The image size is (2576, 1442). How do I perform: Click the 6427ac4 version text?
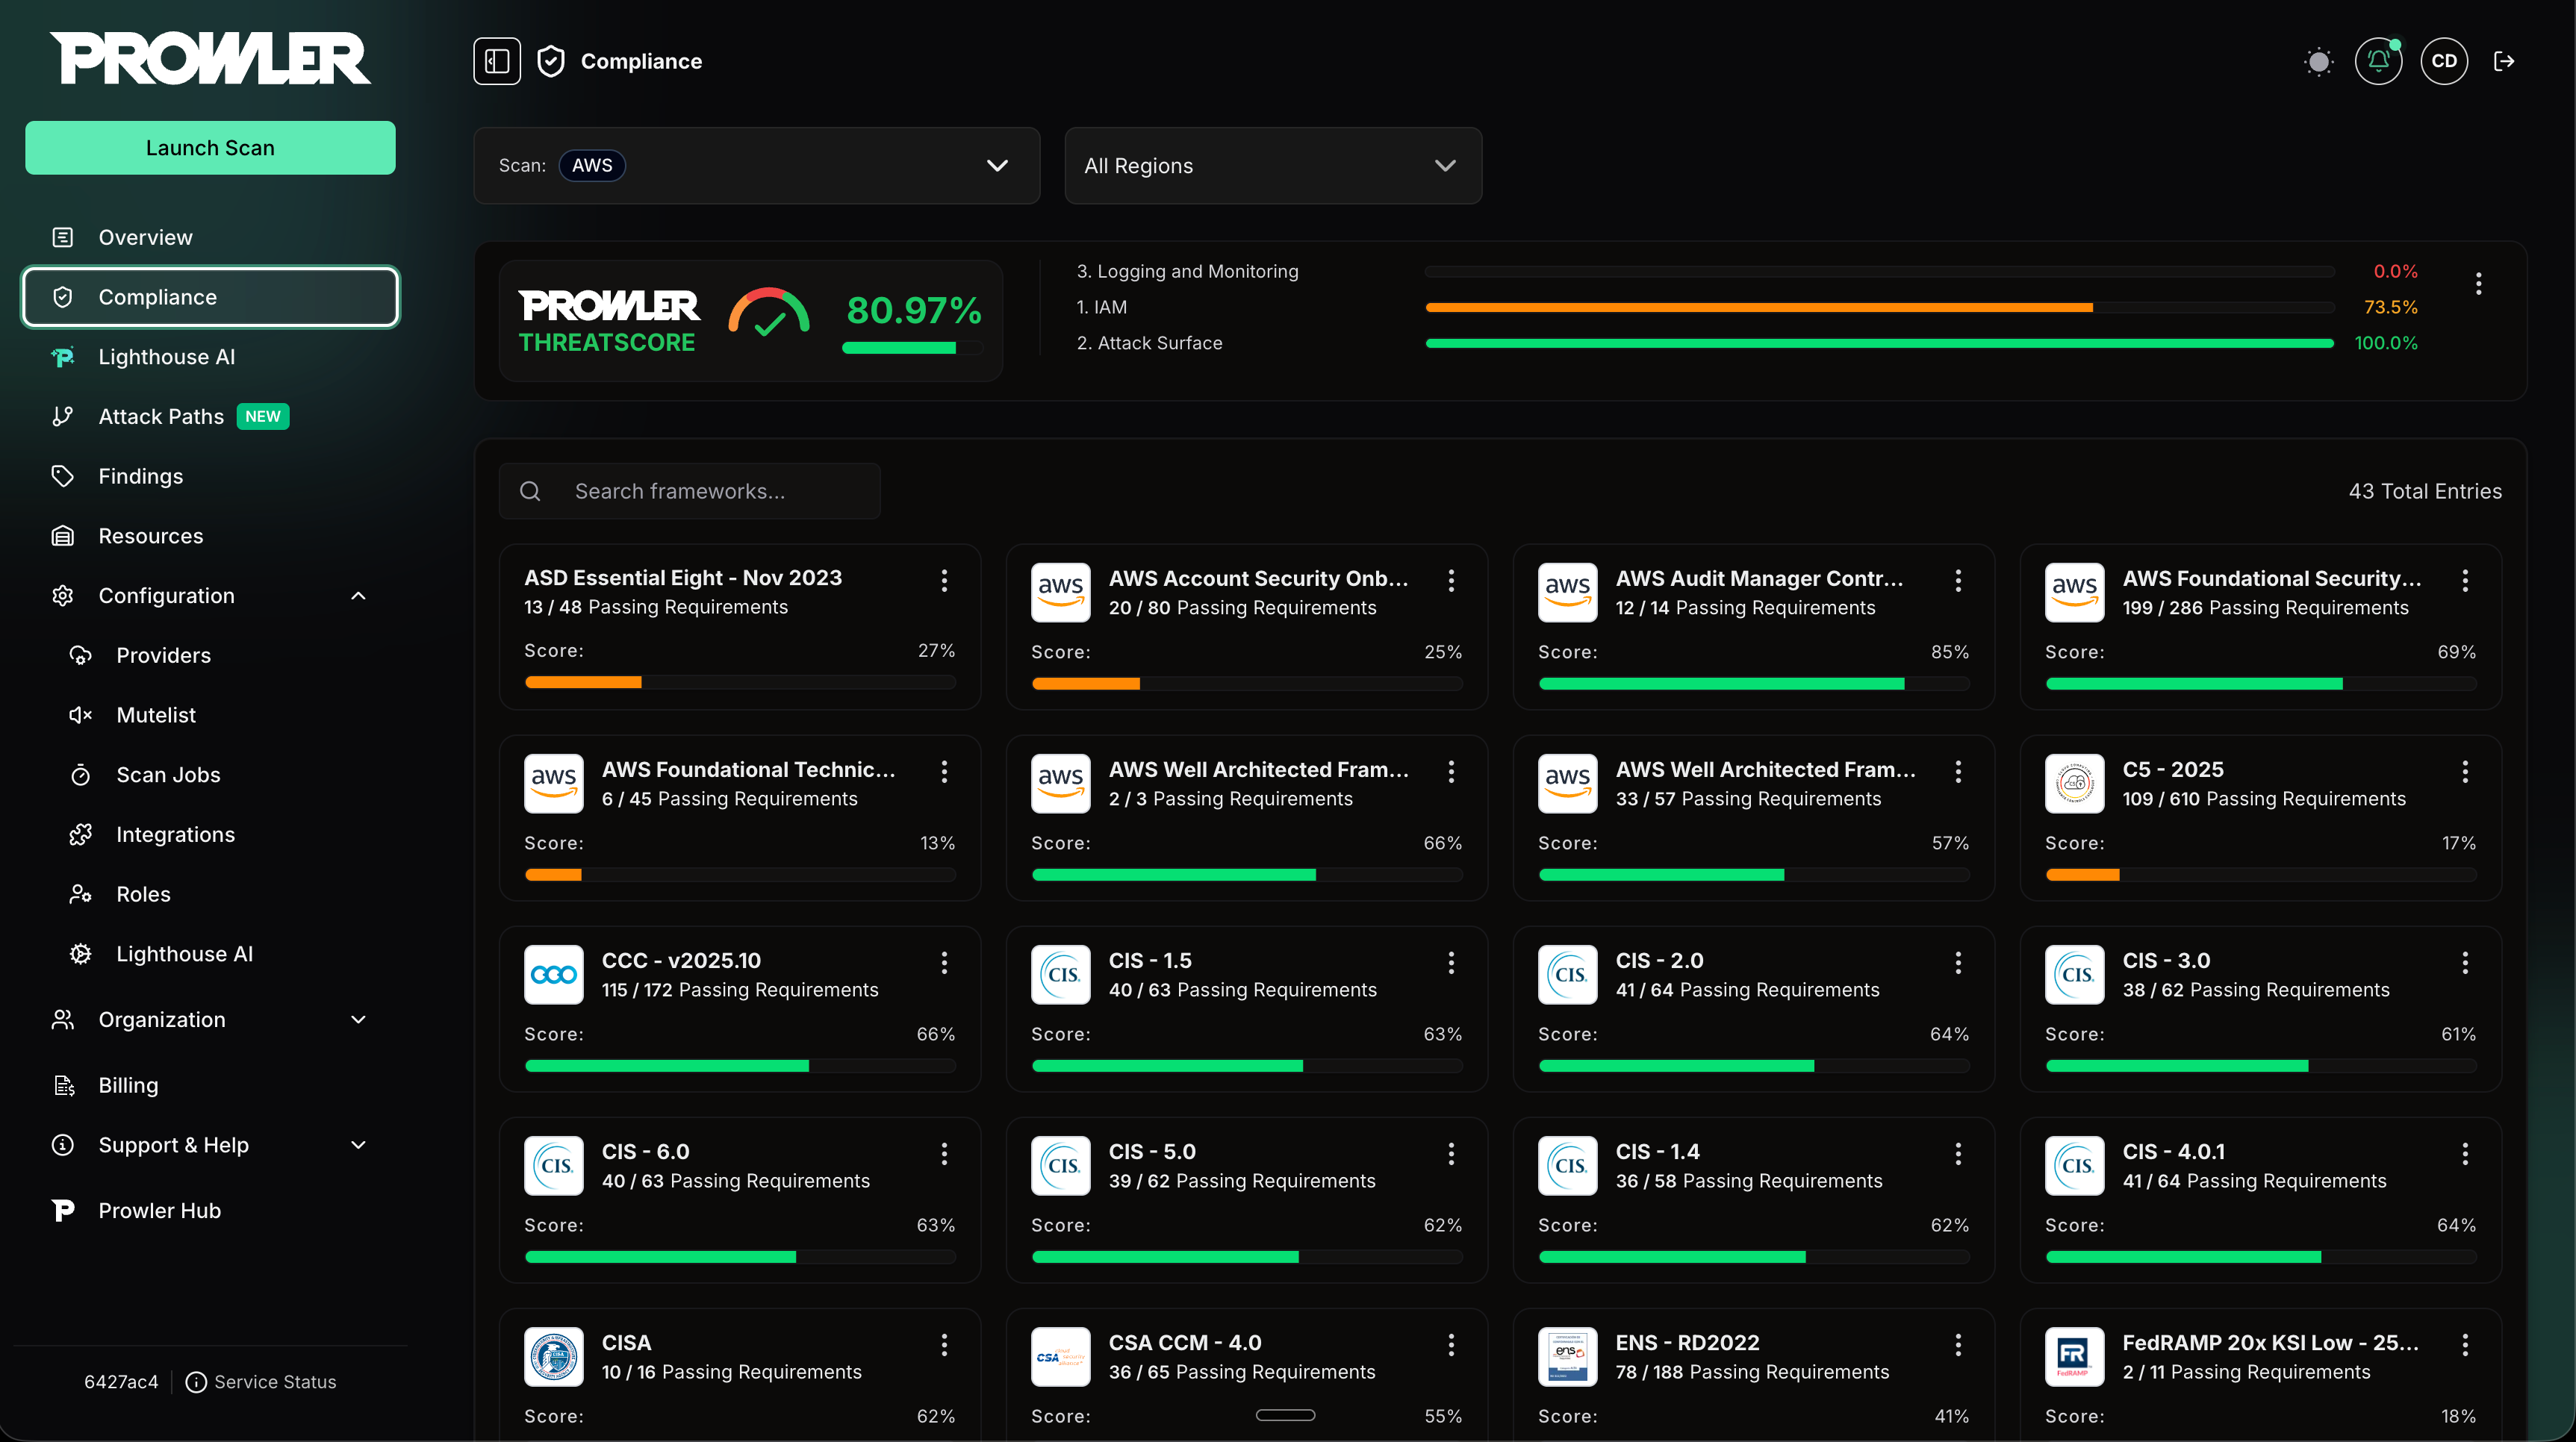(121, 1382)
